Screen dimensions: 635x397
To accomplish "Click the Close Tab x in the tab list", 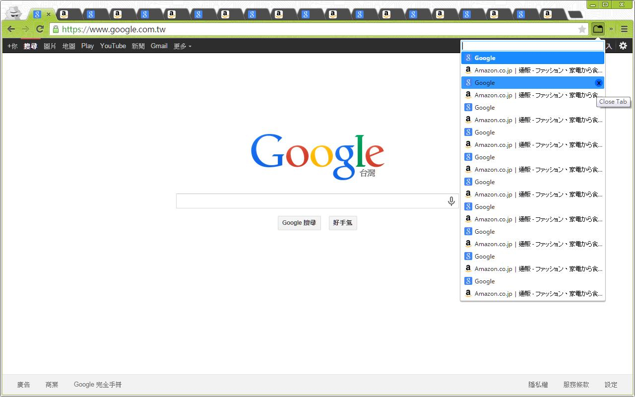I will coord(598,83).
